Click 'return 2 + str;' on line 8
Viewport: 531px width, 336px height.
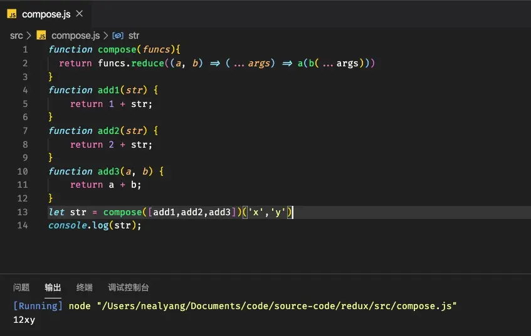(x=111, y=145)
